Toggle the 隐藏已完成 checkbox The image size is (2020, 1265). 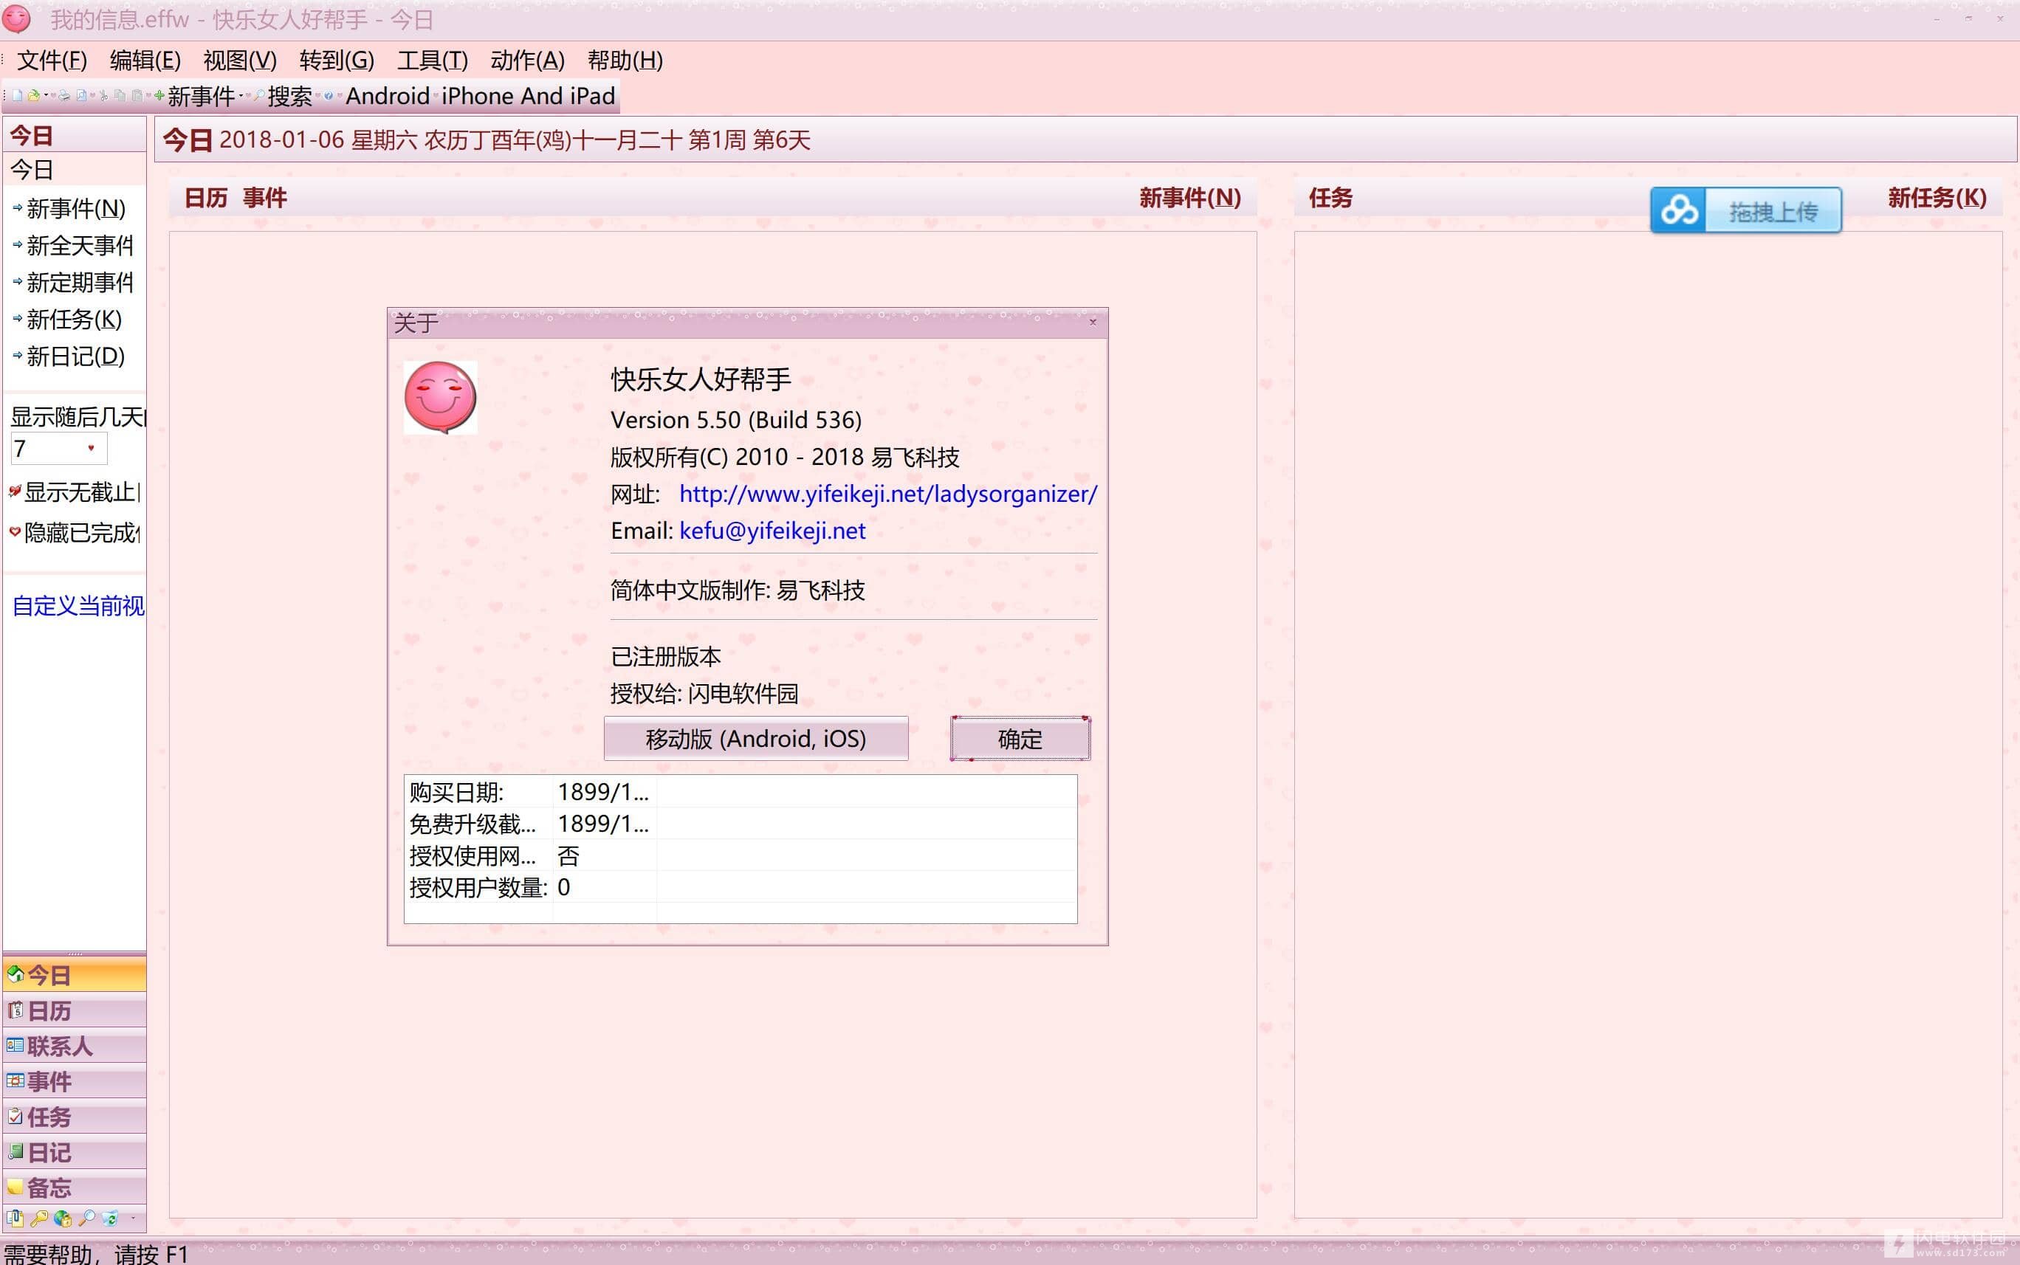pyautogui.click(x=14, y=531)
